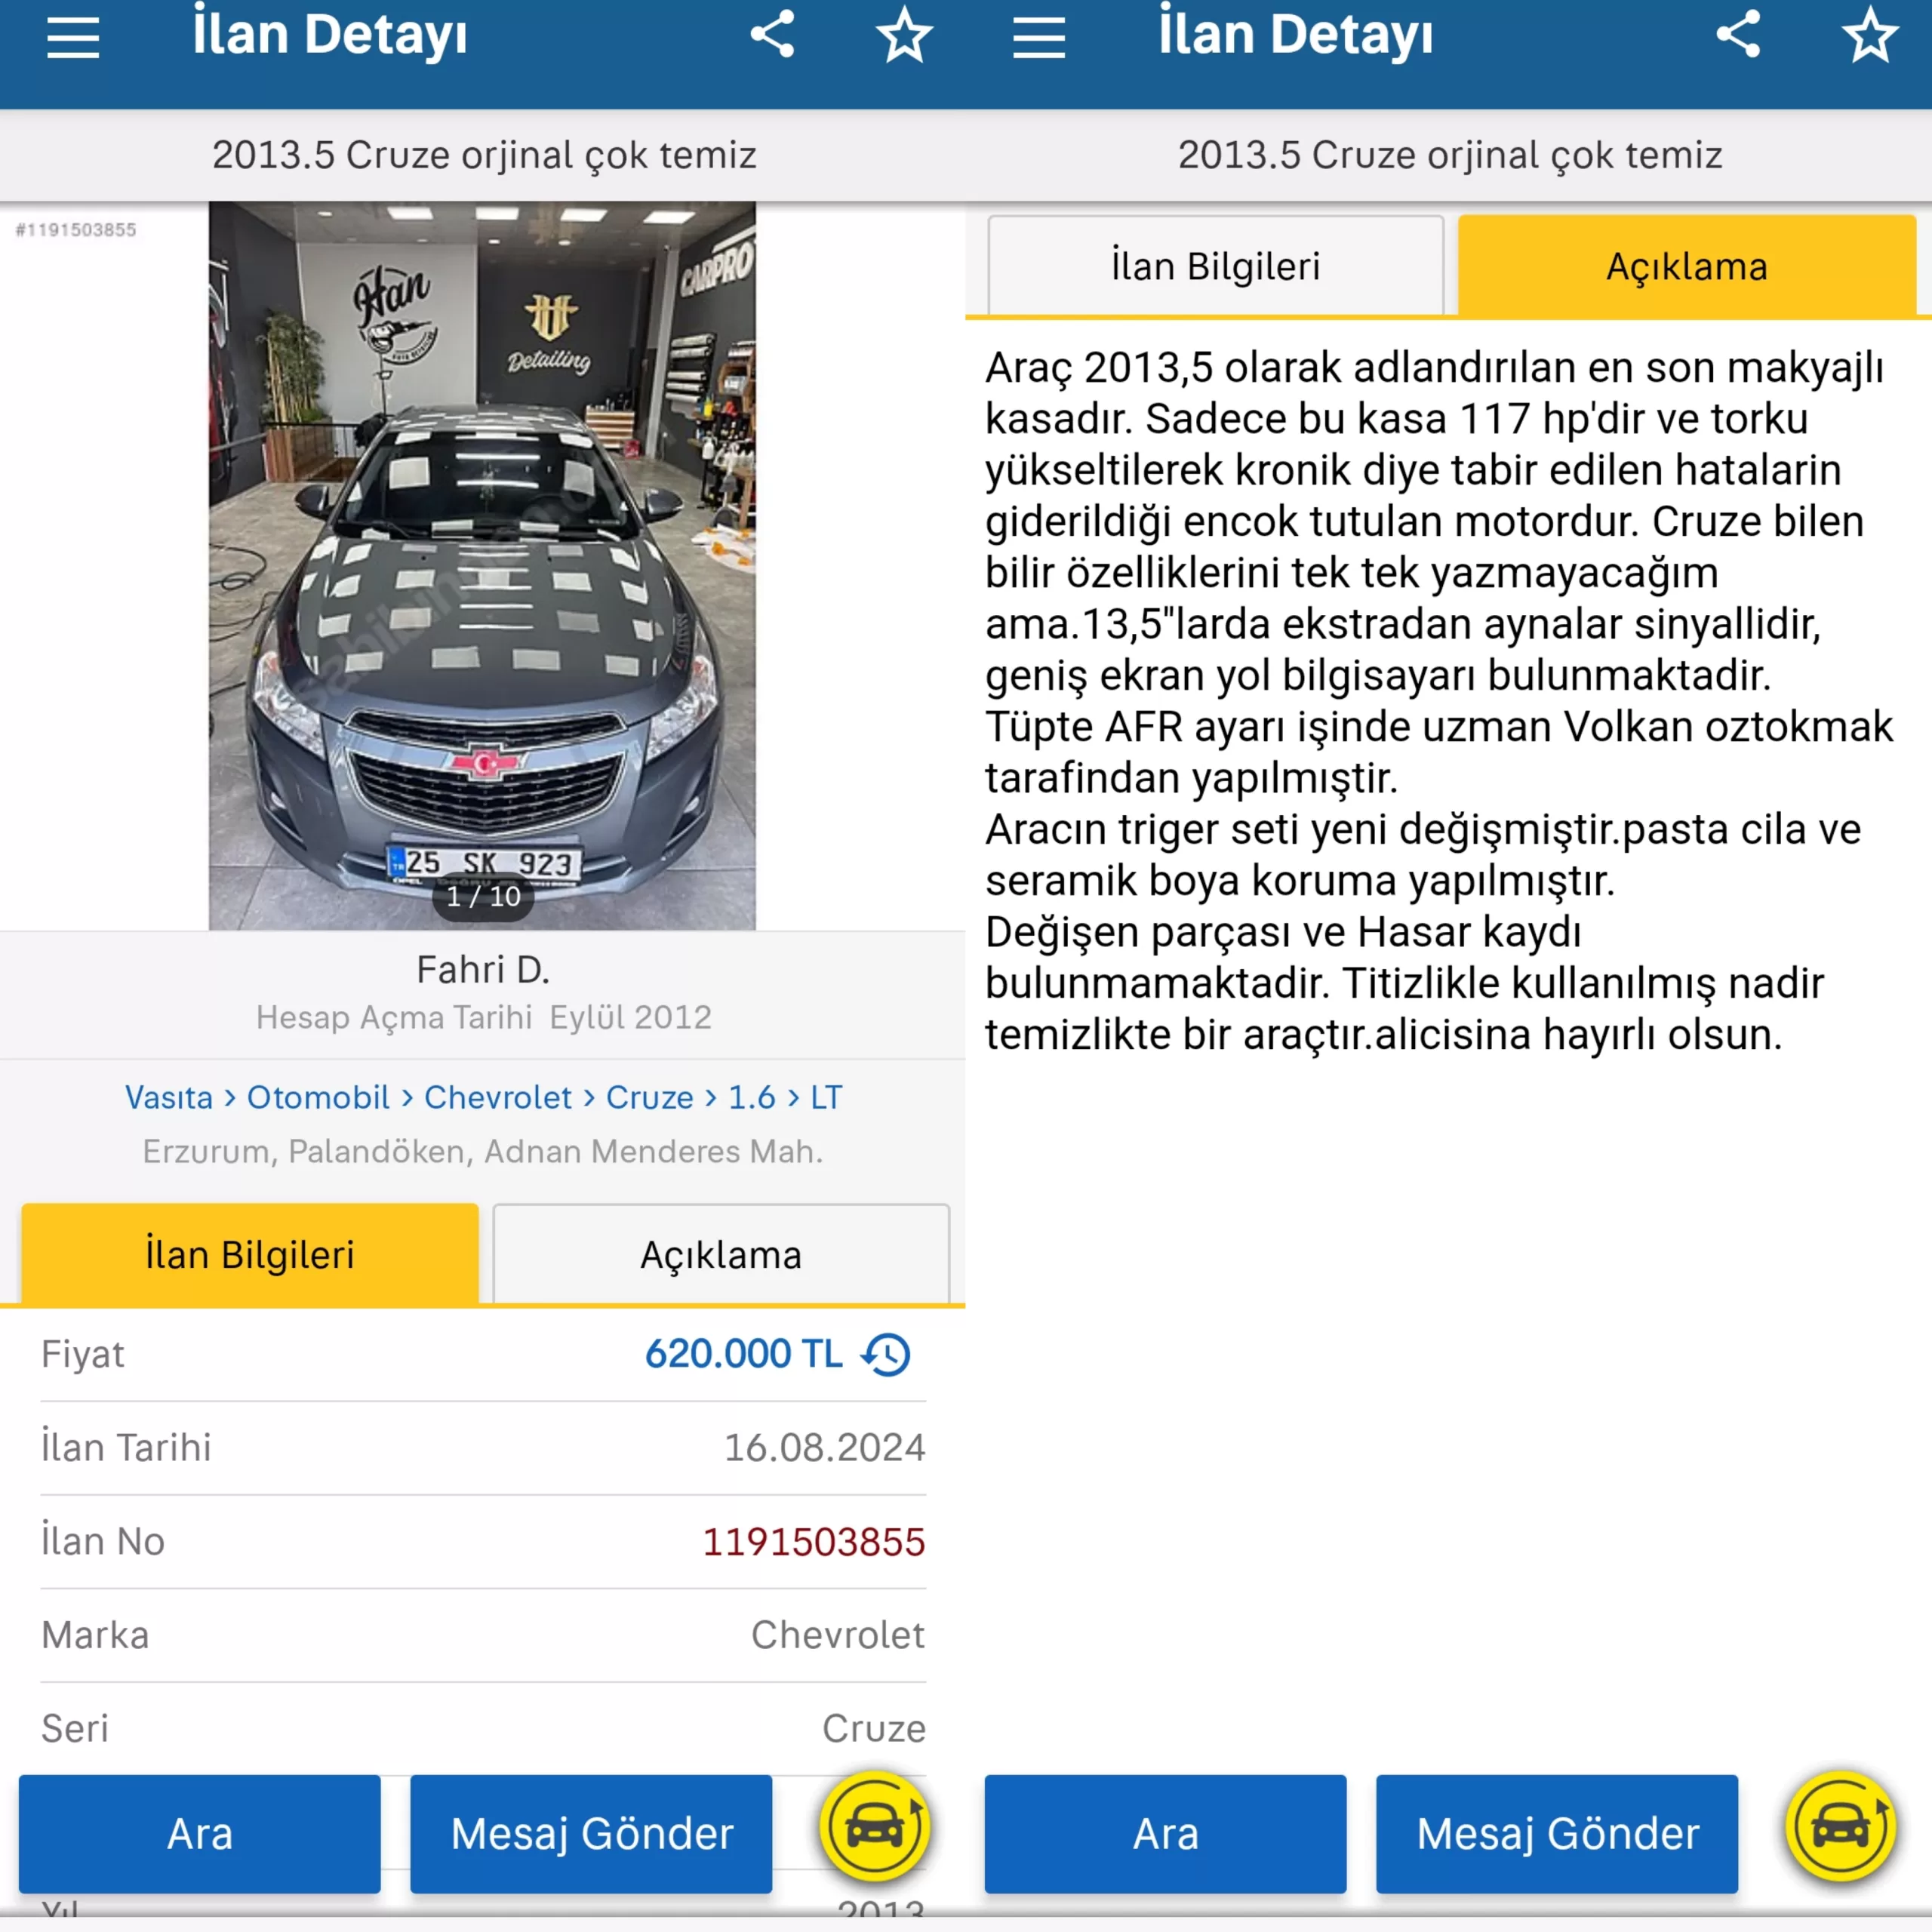Screen dimensions: 1932x1932
Task: Open hamburger menu in left screen
Action: pos(73,38)
